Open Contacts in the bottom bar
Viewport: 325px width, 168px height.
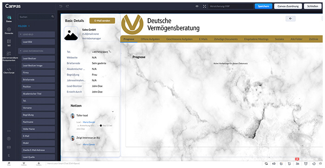click(x=39, y=164)
